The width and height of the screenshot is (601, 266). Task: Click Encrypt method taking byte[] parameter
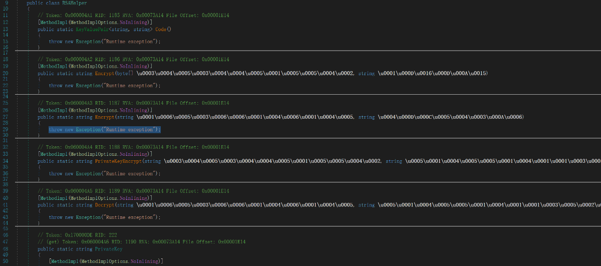(106, 74)
